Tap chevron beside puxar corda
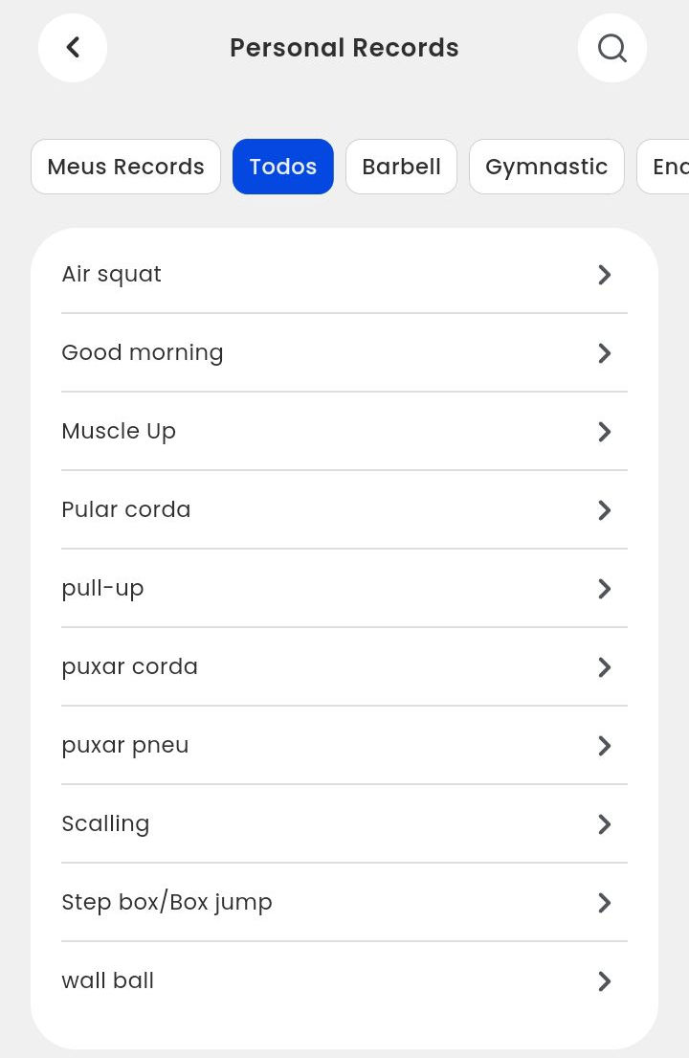Screen dimensions: 689x1058 coord(604,667)
